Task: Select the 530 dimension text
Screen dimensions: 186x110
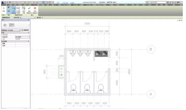Action: pos(101,31)
